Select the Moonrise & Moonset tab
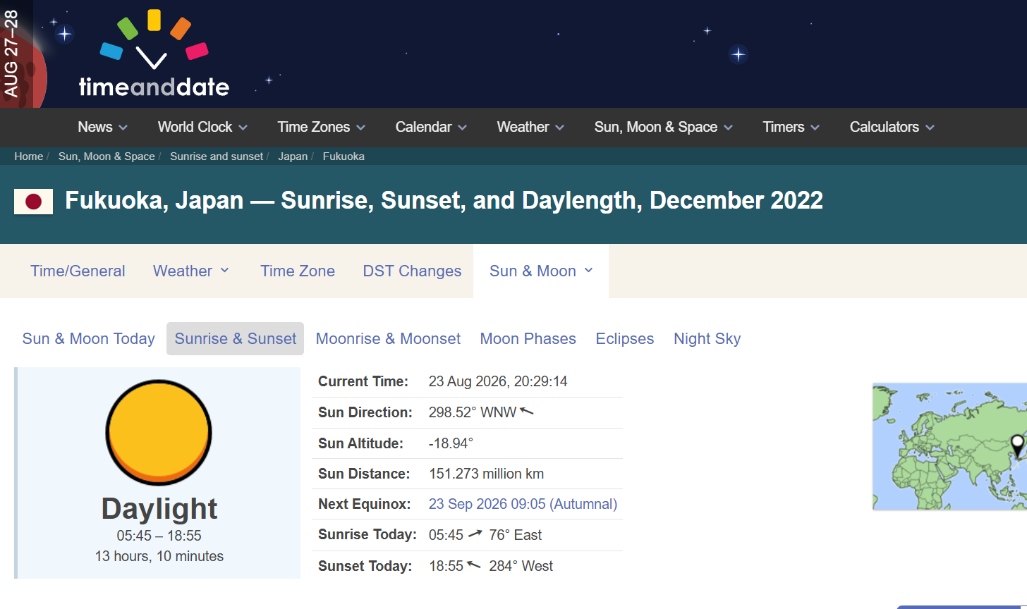The width and height of the screenshot is (1027, 609). coord(388,338)
